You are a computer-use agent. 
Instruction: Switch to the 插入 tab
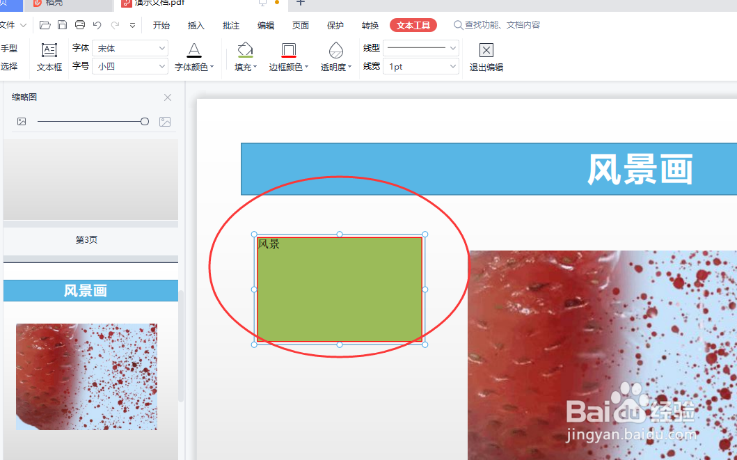point(196,25)
